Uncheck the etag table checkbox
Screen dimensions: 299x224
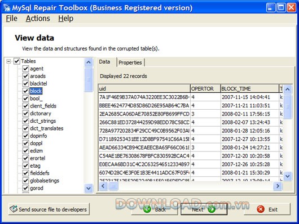point(25,165)
